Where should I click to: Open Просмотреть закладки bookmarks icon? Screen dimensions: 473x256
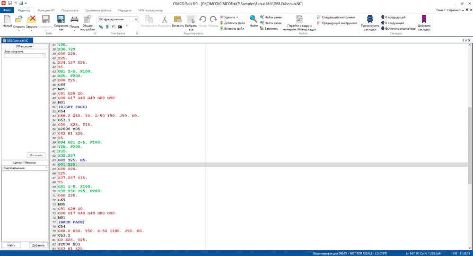pos(370,19)
